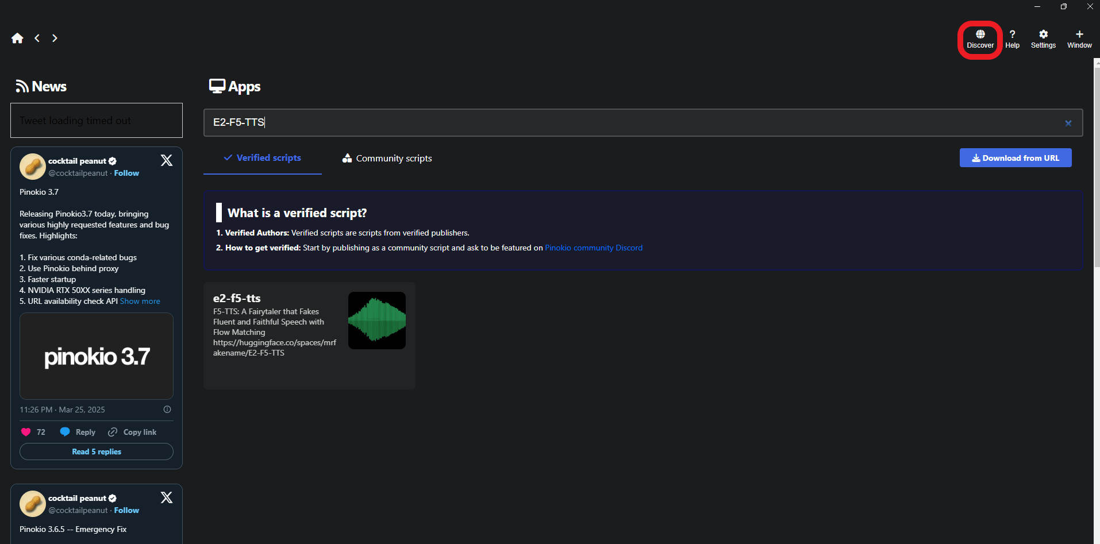Open the Discover page
Image resolution: width=1100 pixels, height=544 pixels.
[x=980, y=39]
